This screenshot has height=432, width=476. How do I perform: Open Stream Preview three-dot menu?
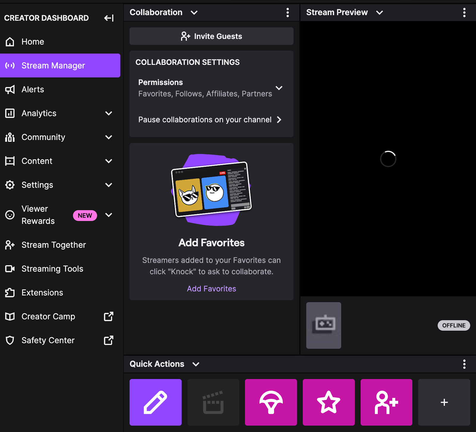(464, 13)
